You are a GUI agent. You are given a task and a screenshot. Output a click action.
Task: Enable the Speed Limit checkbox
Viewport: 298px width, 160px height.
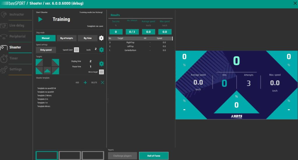76,50
